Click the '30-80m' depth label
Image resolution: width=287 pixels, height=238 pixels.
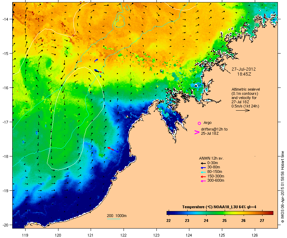[213, 167]
